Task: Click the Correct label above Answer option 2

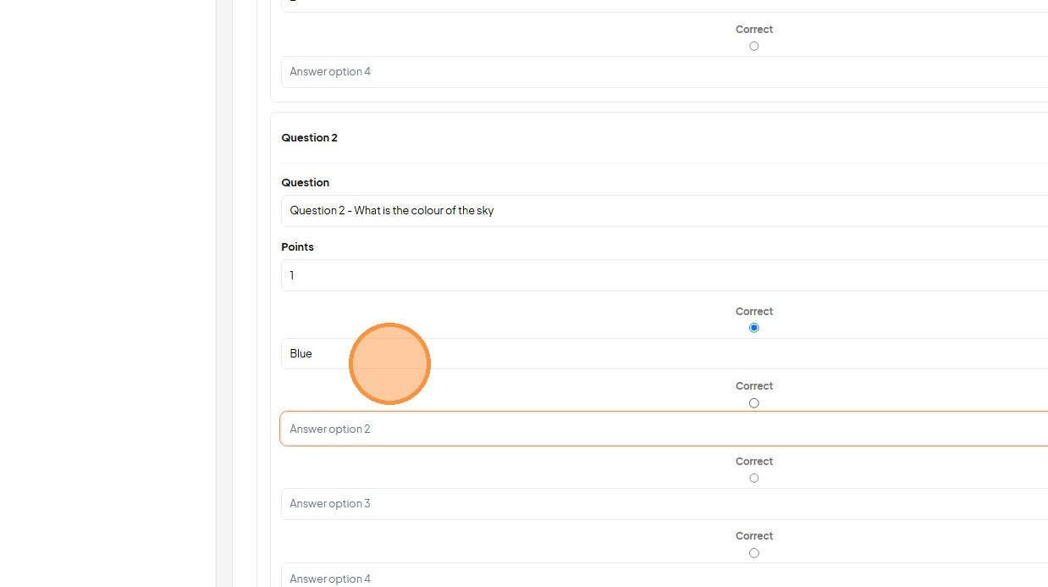Action: [754, 385]
